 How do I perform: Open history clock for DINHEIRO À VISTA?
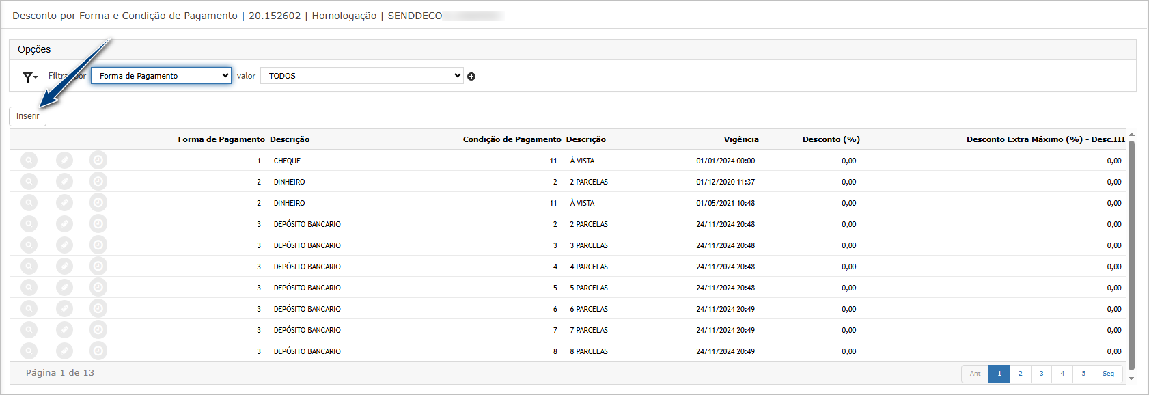[98, 202]
